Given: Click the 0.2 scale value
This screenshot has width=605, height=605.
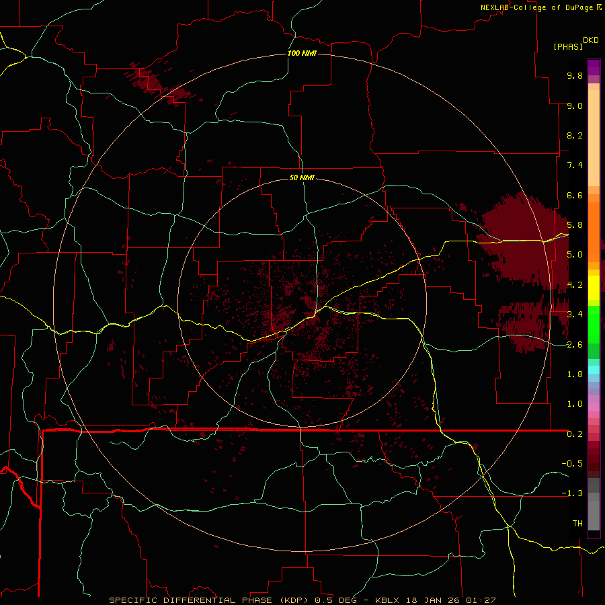Looking at the screenshot, I should [575, 434].
